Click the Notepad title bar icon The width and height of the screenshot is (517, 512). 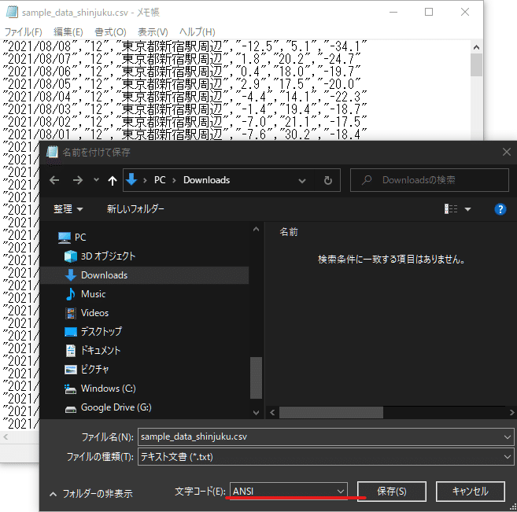tap(12, 13)
